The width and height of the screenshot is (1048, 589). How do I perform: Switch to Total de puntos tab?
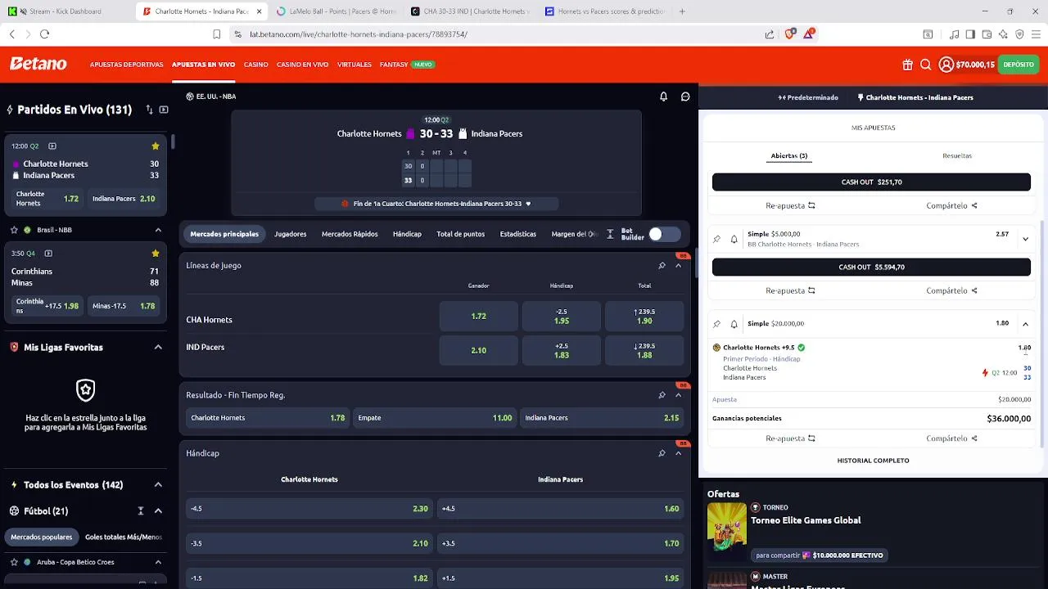click(460, 234)
